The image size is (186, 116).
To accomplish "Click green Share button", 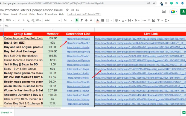I will point(183,11).
